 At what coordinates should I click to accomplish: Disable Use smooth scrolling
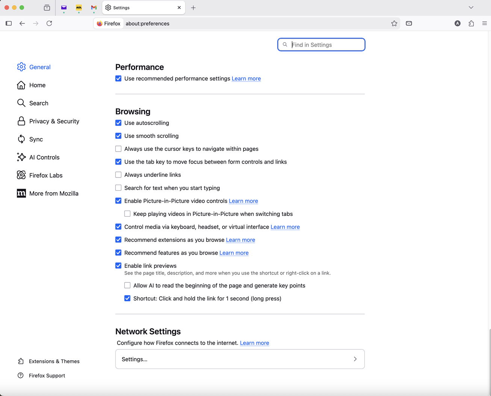[118, 136]
